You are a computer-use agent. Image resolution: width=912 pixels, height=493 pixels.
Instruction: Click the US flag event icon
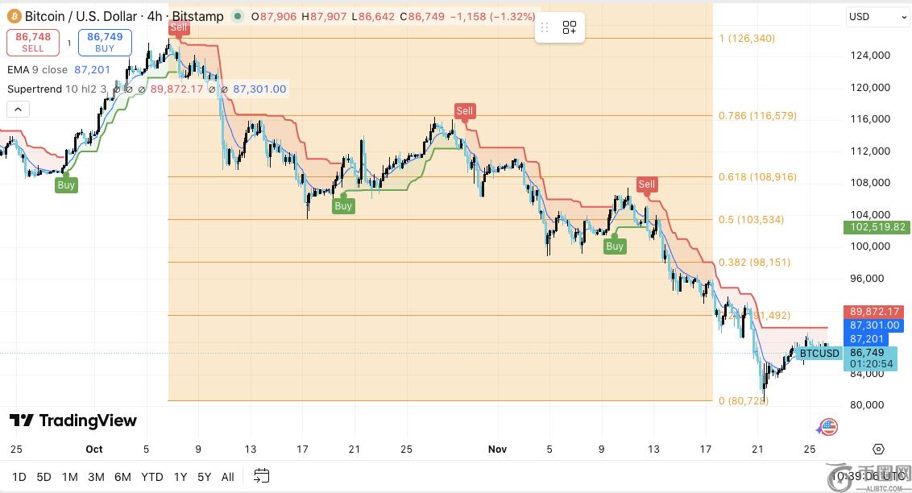(x=828, y=427)
